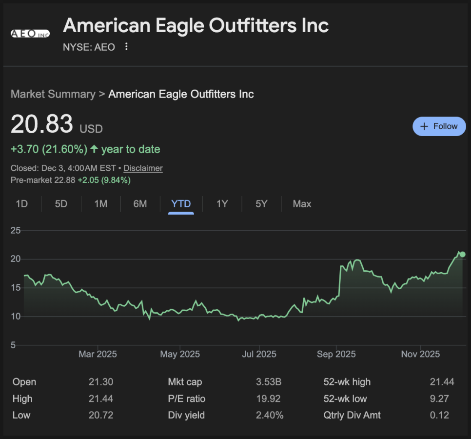Switch to the 1D chart range
The height and width of the screenshot is (439, 471).
[x=21, y=204]
